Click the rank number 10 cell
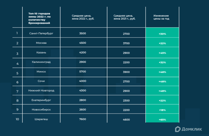This screenshot has width=209, height=136. (x=17, y=119)
